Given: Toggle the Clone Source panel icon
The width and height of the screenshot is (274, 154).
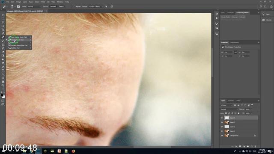Looking at the screenshot, I should (18, 6).
